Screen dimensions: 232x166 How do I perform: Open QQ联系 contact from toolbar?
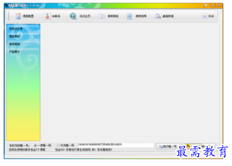52,16
